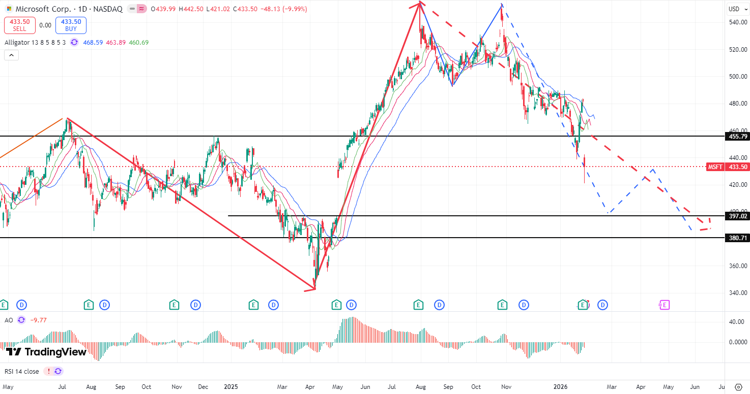Click the last blue dividend marker
This screenshot has width=750, height=394.
[603, 305]
